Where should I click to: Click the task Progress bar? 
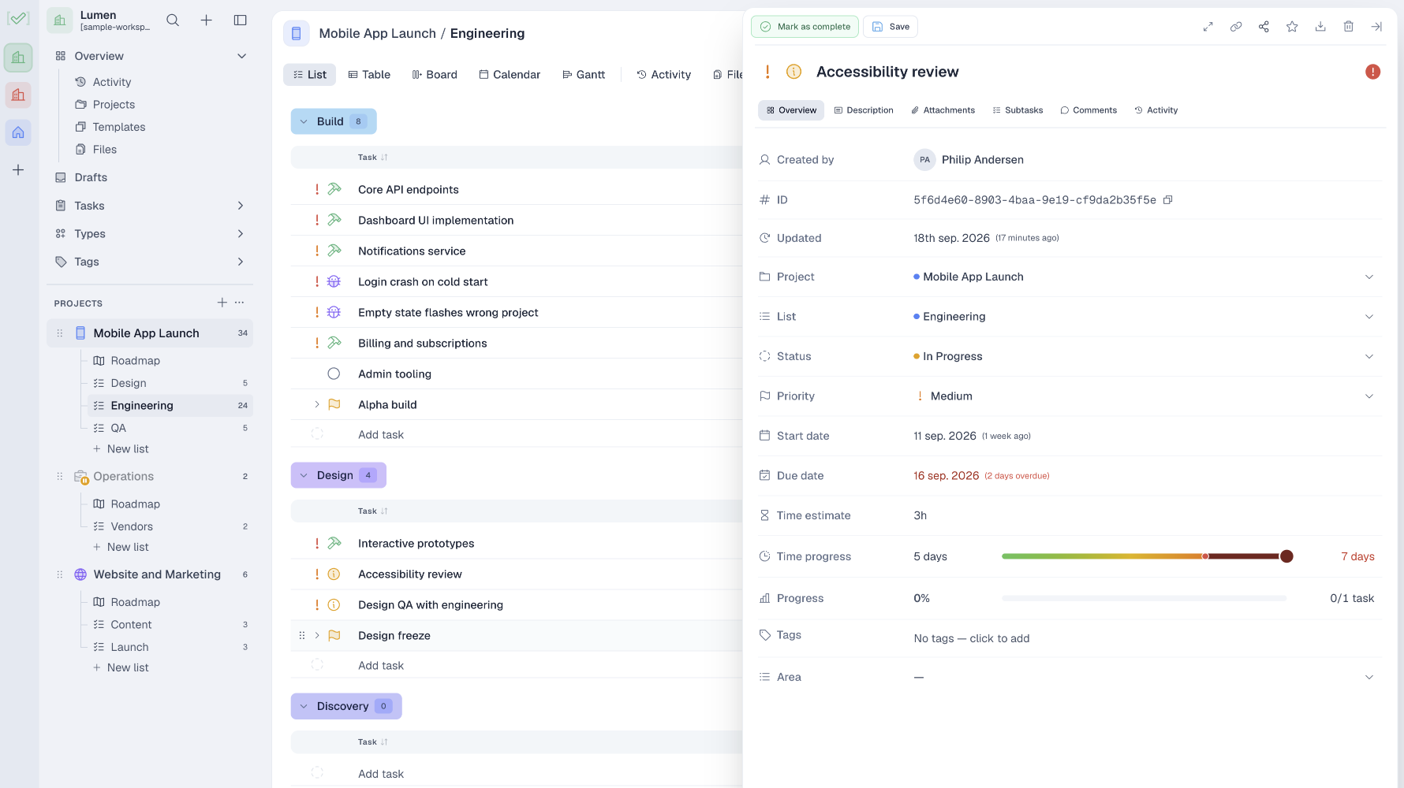click(1144, 598)
